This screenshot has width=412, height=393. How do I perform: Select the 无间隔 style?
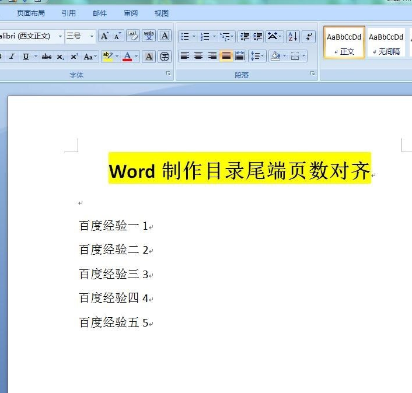tap(386, 42)
